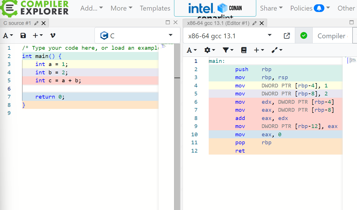357x210 pixels.
Task: Maximize the compiler output pane
Action: pyautogui.click(x=352, y=23)
